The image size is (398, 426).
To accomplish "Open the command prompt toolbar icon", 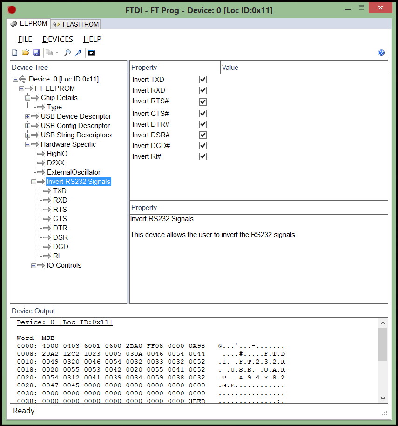I will click(x=92, y=53).
